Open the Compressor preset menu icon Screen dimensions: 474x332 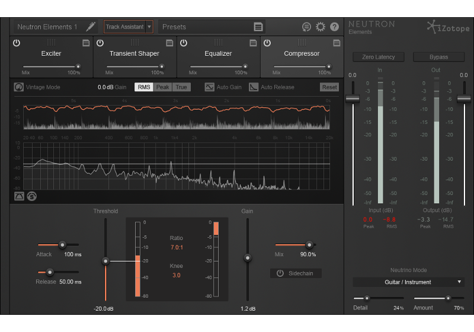pos(337,43)
